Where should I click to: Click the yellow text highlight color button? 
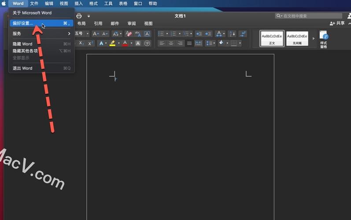click(x=112, y=44)
